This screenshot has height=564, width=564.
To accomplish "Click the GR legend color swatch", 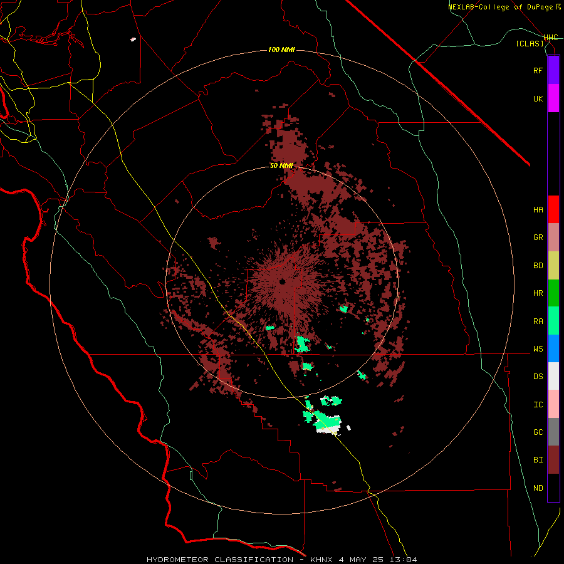I will tap(553, 238).
